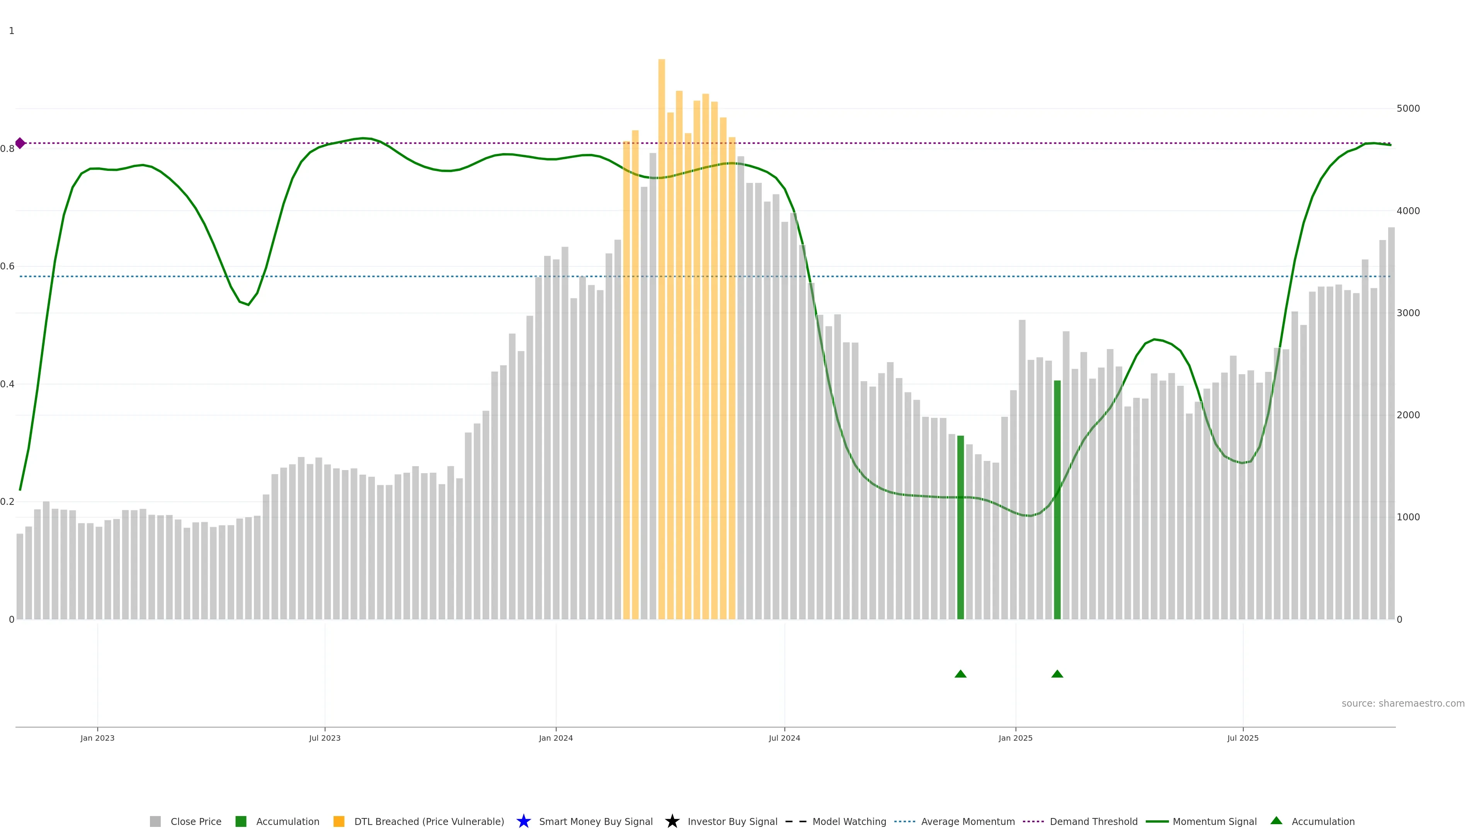Click the green Accumulation square legend icon
The height and width of the screenshot is (835, 1484).
click(241, 821)
